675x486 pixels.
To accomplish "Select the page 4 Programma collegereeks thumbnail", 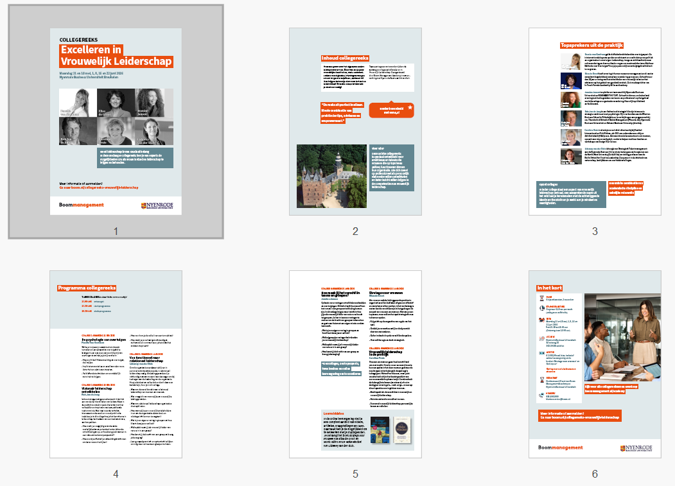I will pos(116,364).
